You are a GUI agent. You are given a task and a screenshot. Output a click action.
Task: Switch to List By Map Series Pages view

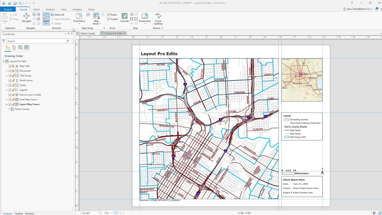pos(27,47)
